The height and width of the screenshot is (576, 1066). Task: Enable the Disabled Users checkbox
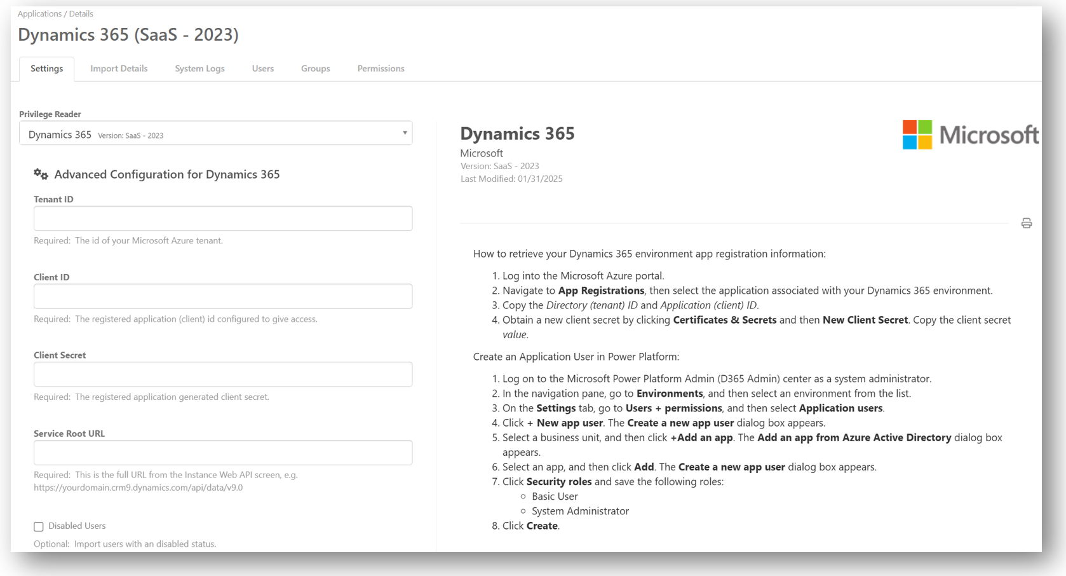39,526
